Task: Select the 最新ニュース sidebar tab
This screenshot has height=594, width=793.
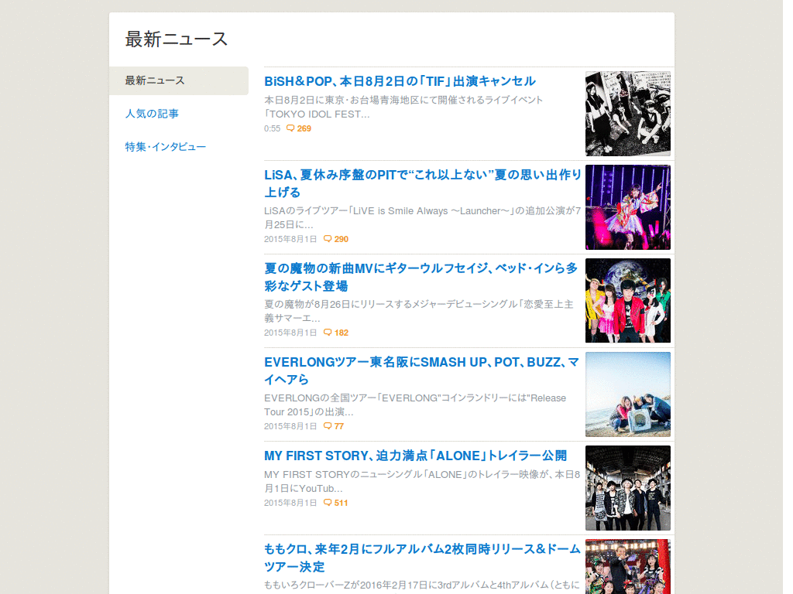Action: [179, 80]
